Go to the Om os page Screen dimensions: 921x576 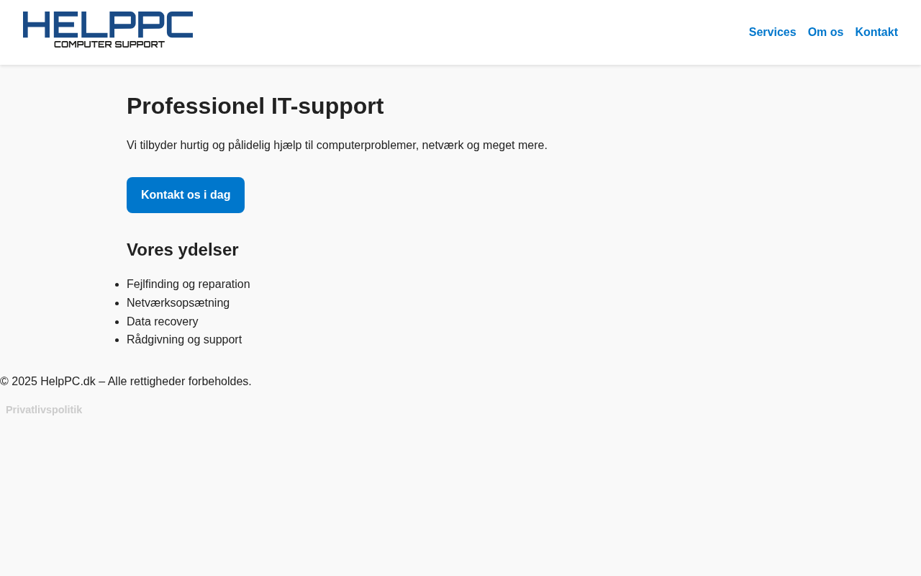pyautogui.click(x=825, y=32)
